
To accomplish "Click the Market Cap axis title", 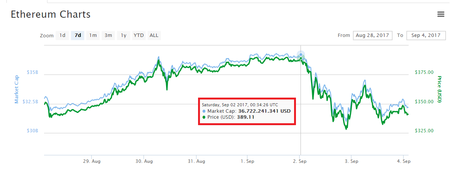I will [17, 89].
